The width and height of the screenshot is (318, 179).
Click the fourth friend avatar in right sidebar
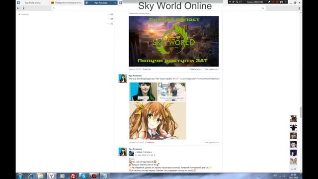tap(294, 144)
